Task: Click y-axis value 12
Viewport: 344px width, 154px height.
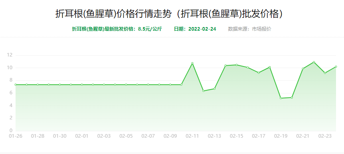Action: (10, 55)
